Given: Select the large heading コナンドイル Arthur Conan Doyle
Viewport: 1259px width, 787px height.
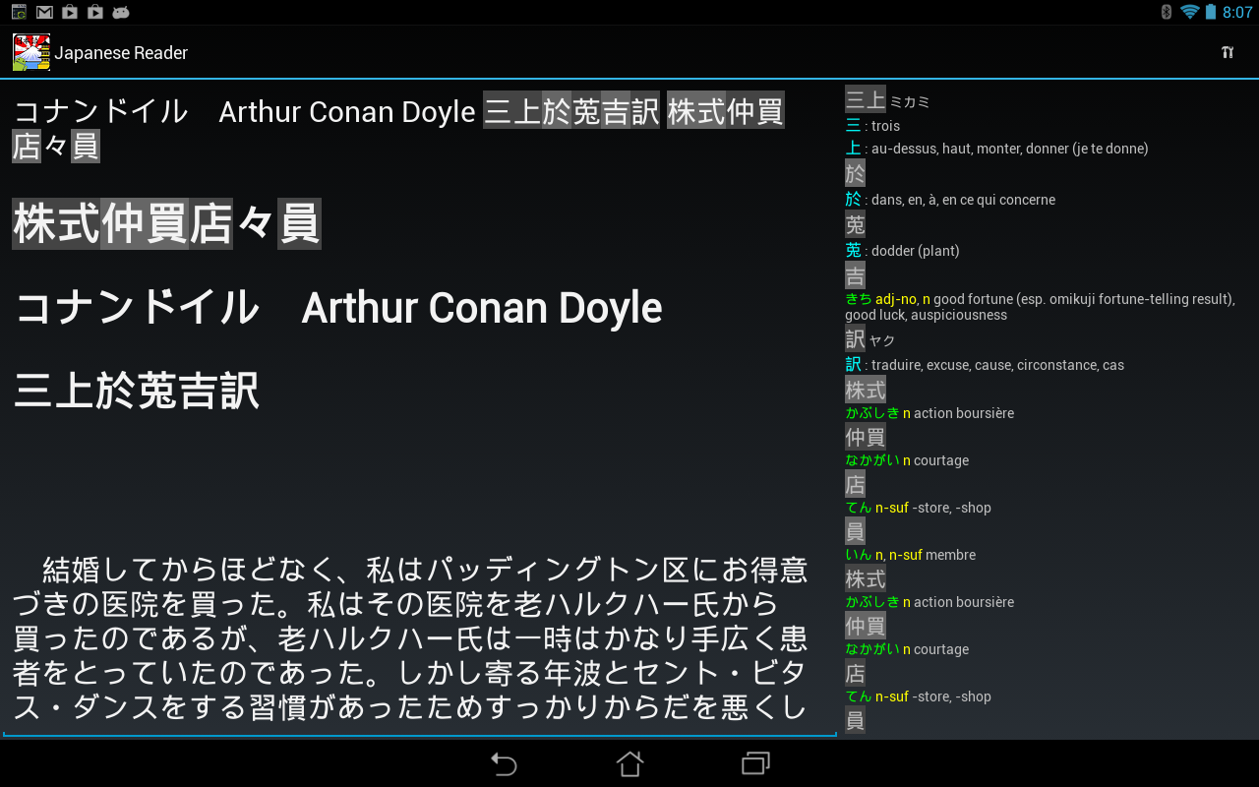Looking at the screenshot, I should pyautogui.click(x=338, y=308).
